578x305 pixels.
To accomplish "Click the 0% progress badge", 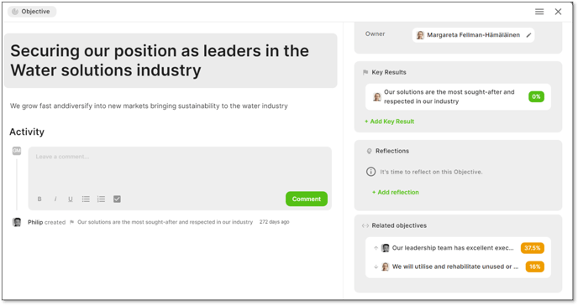I will [536, 96].
